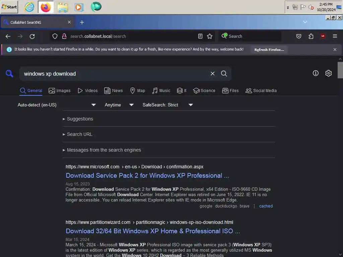
Task: View site security lock information
Action: pos(64,36)
